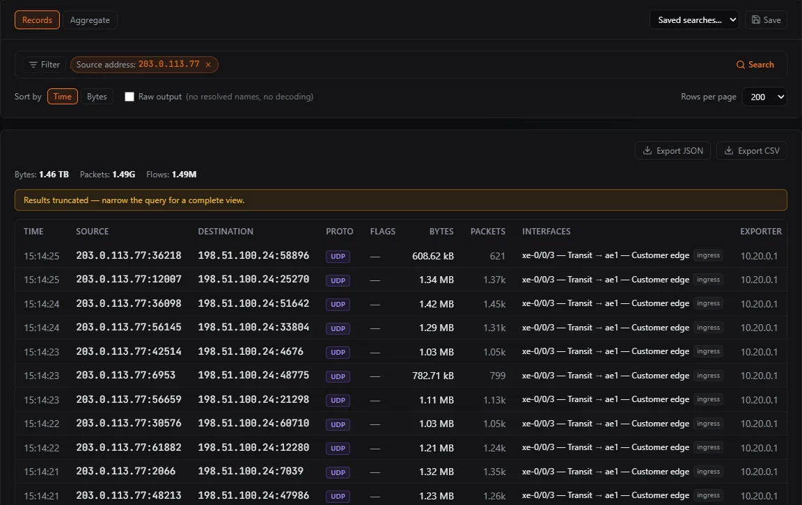Open the Filter menu

tap(44, 65)
